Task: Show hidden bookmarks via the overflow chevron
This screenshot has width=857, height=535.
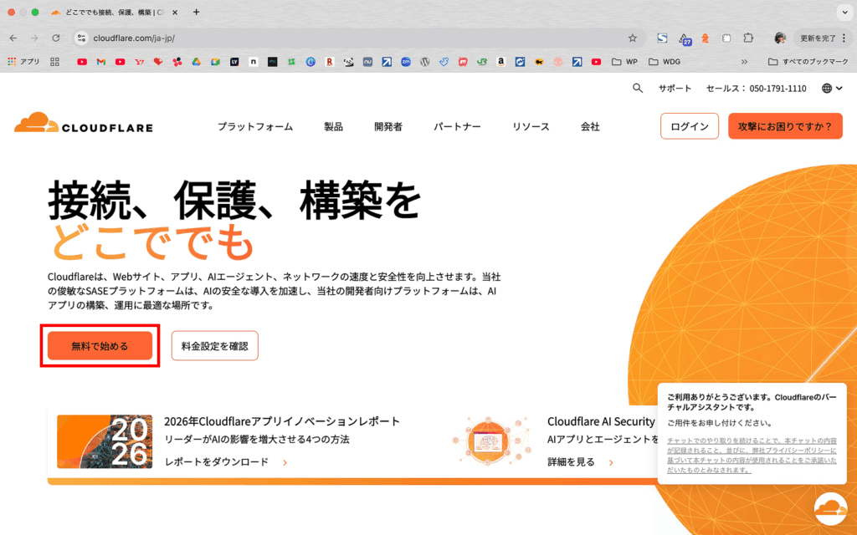Action: [745, 61]
